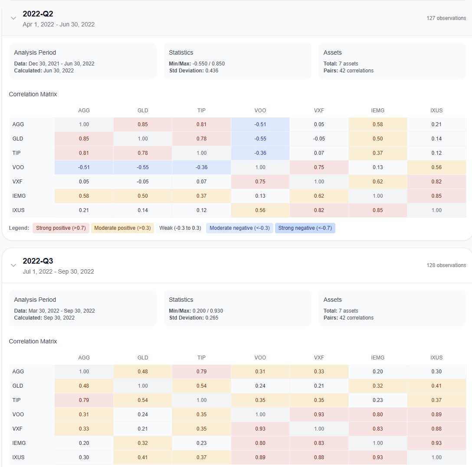
Task: Click the 'Strong negative (<-0.7)' legend chip
Action: [305, 228]
